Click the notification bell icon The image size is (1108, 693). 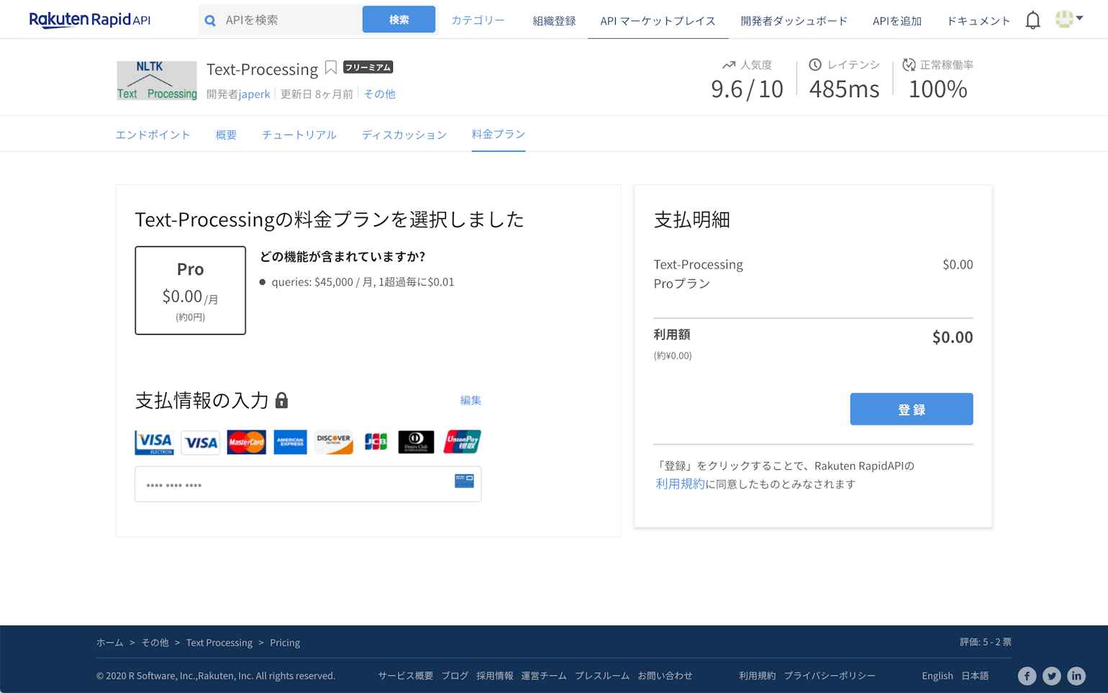point(1032,19)
